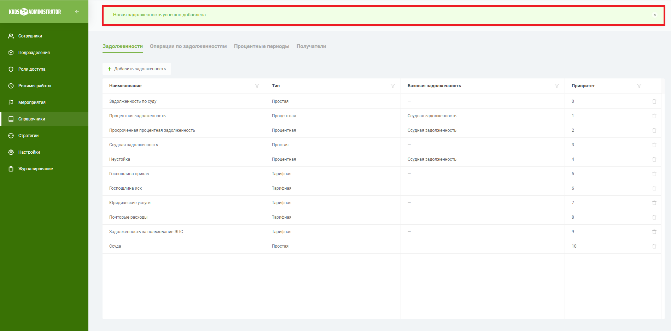Switch to the Задолженности tab
Screen dimensions: 671x331
(123, 46)
